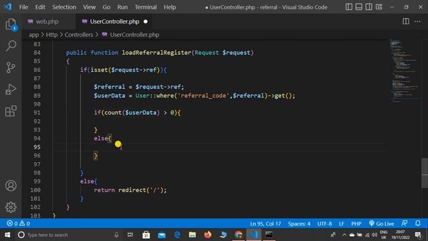Open Google Chrome from taskbar
Screen dimensions: 428x241
[238, 235]
